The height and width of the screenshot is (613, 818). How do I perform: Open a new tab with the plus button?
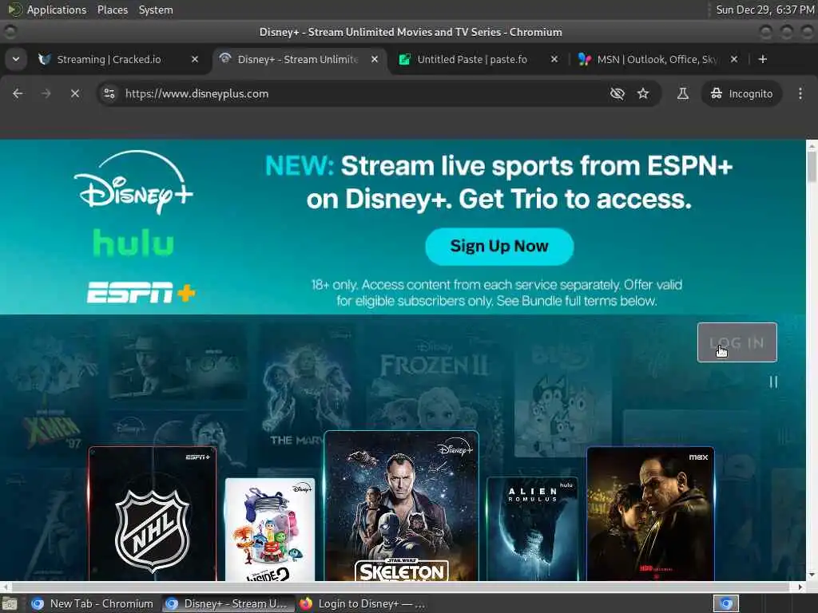tap(763, 59)
